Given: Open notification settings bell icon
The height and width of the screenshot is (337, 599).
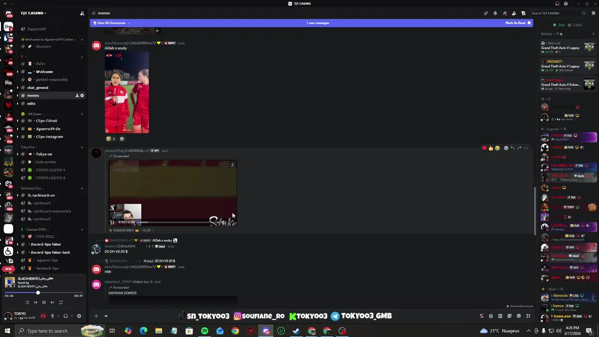Looking at the screenshot, I should [x=495, y=13].
